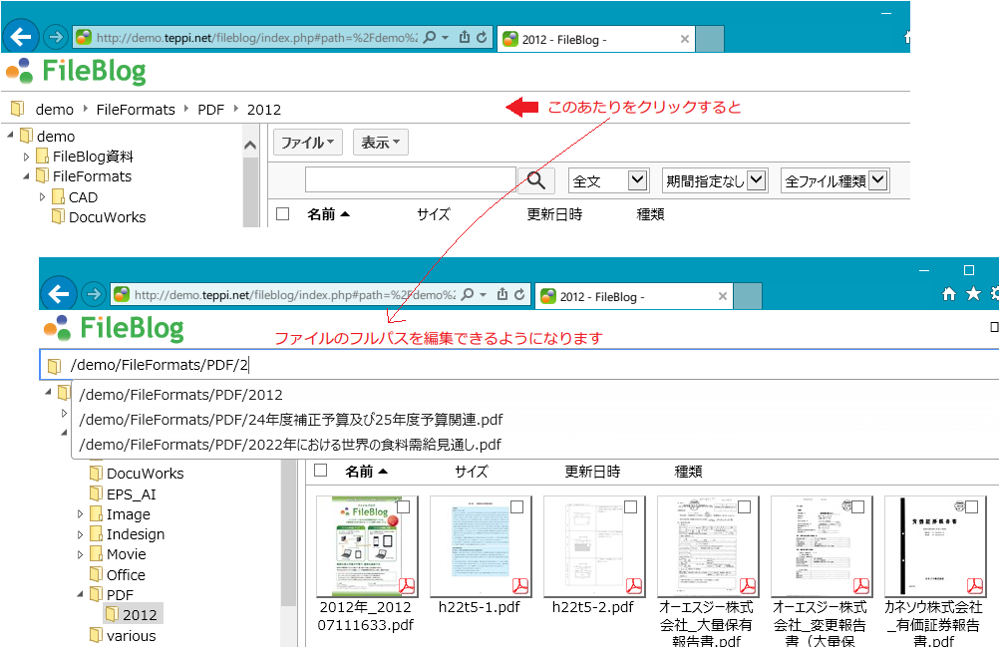999x653 pixels.
Task: Click forward arrow in bottom browser window
Action: [94, 294]
